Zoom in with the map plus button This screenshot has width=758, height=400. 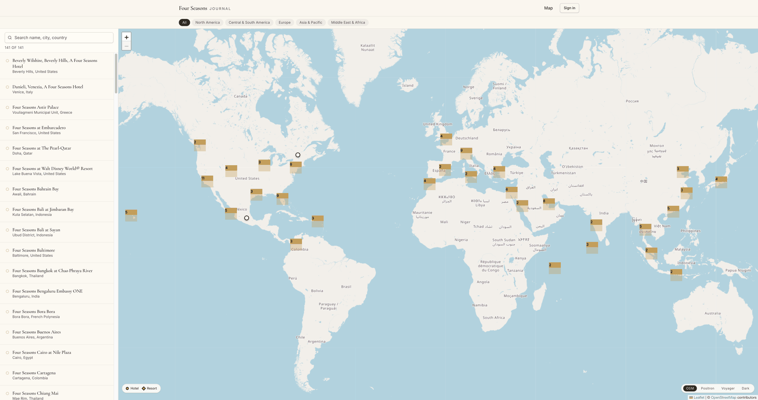coord(126,37)
